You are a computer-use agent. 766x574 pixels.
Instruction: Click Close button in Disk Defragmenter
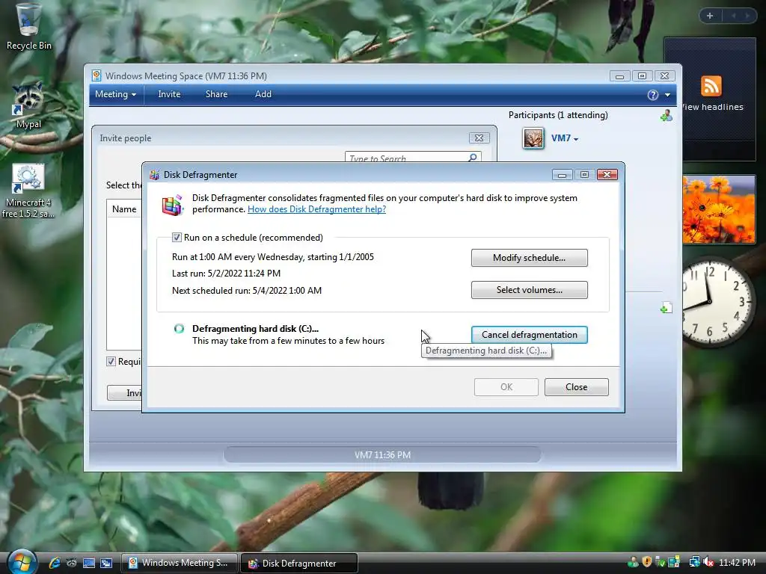point(577,387)
